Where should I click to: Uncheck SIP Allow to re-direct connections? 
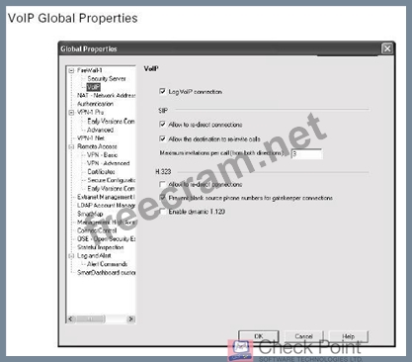162,125
